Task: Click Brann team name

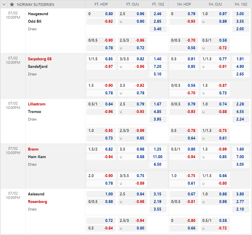Action: [x=33, y=149]
